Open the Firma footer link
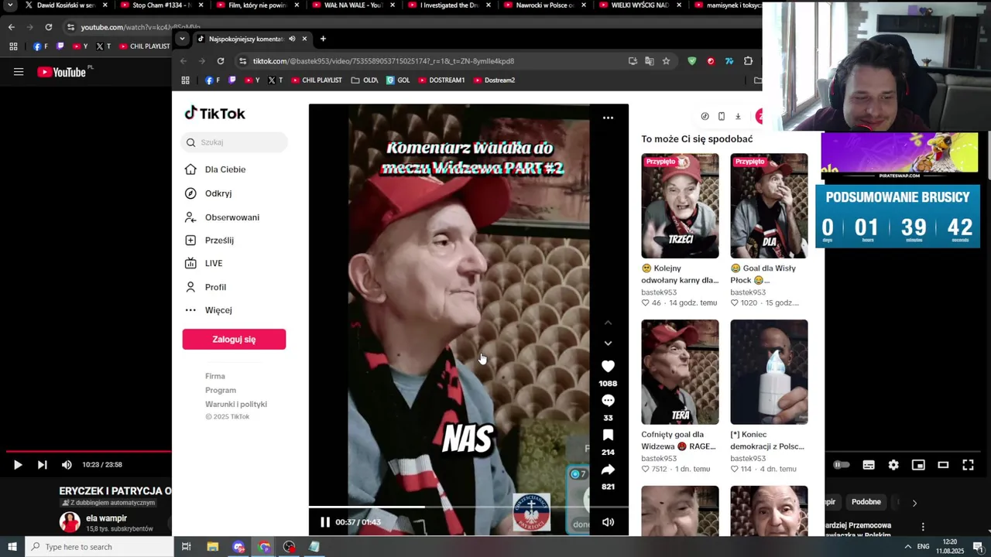 pos(215,376)
